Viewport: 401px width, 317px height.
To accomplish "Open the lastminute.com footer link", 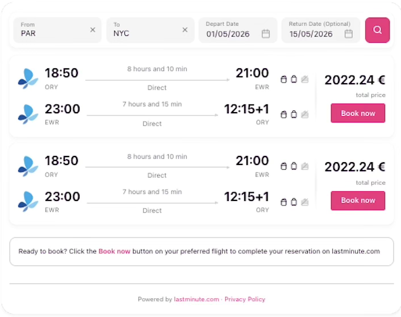I will [x=197, y=299].
